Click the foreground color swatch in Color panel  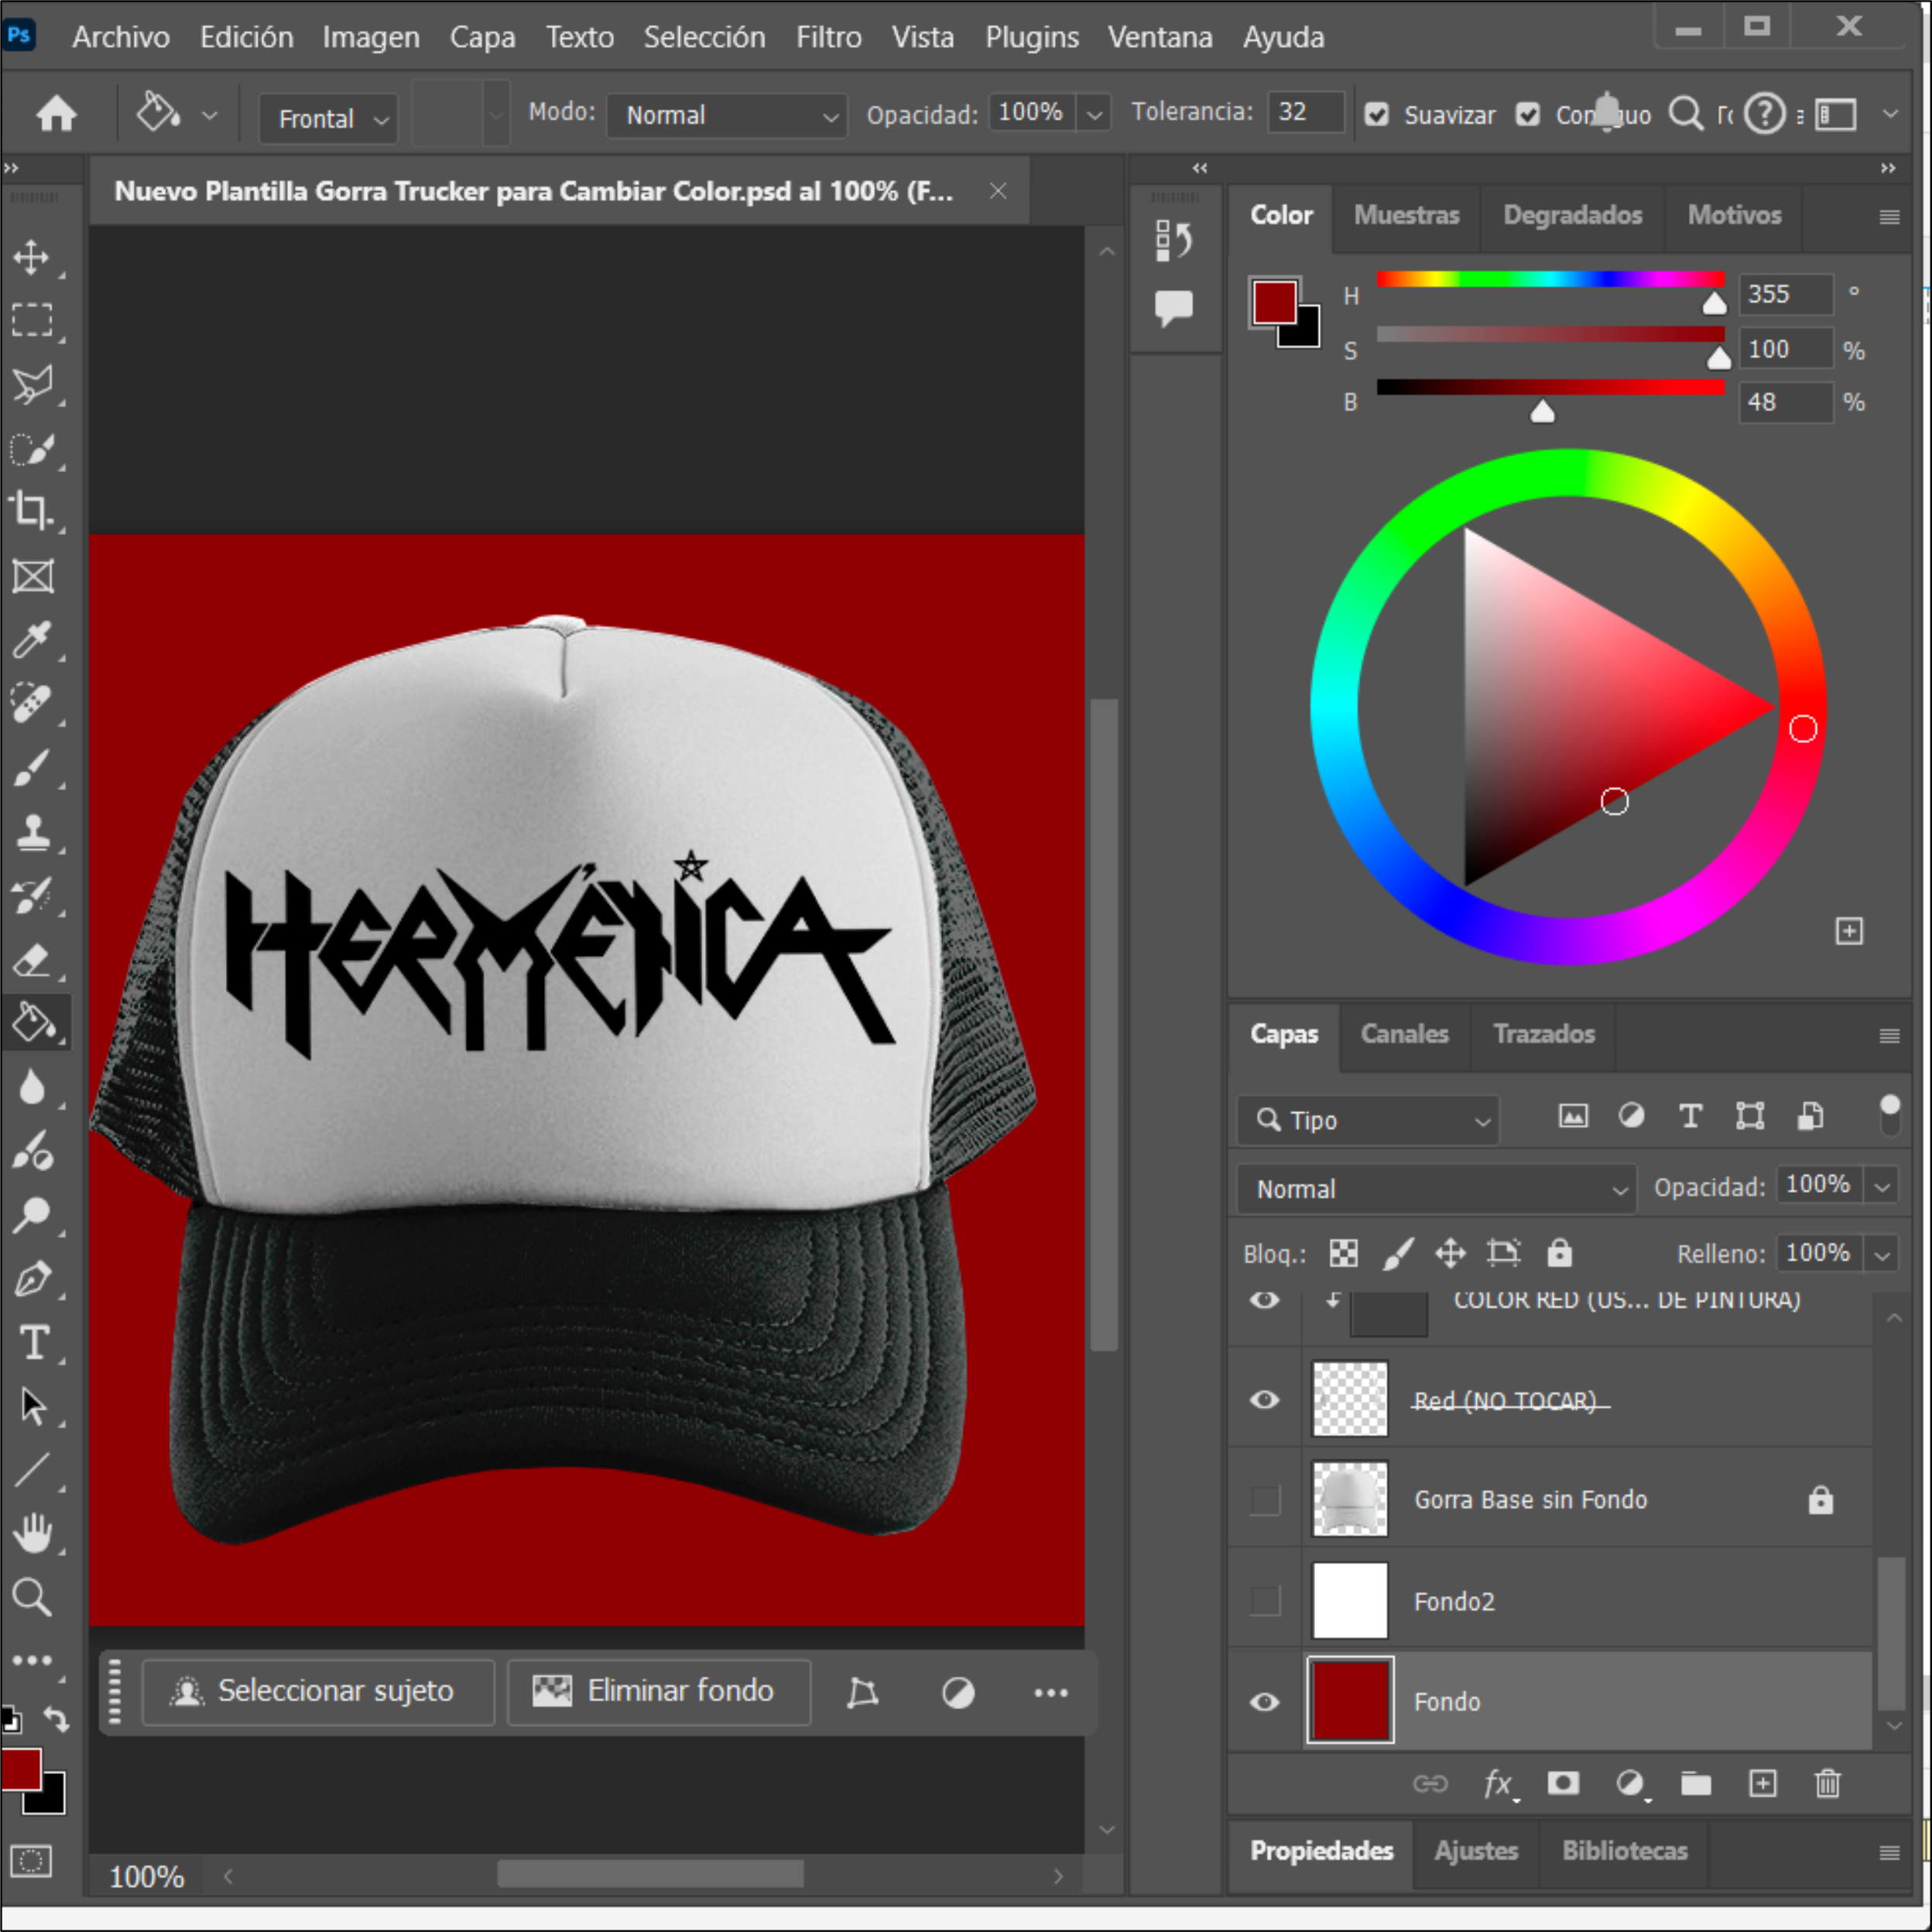(1275, 302)
